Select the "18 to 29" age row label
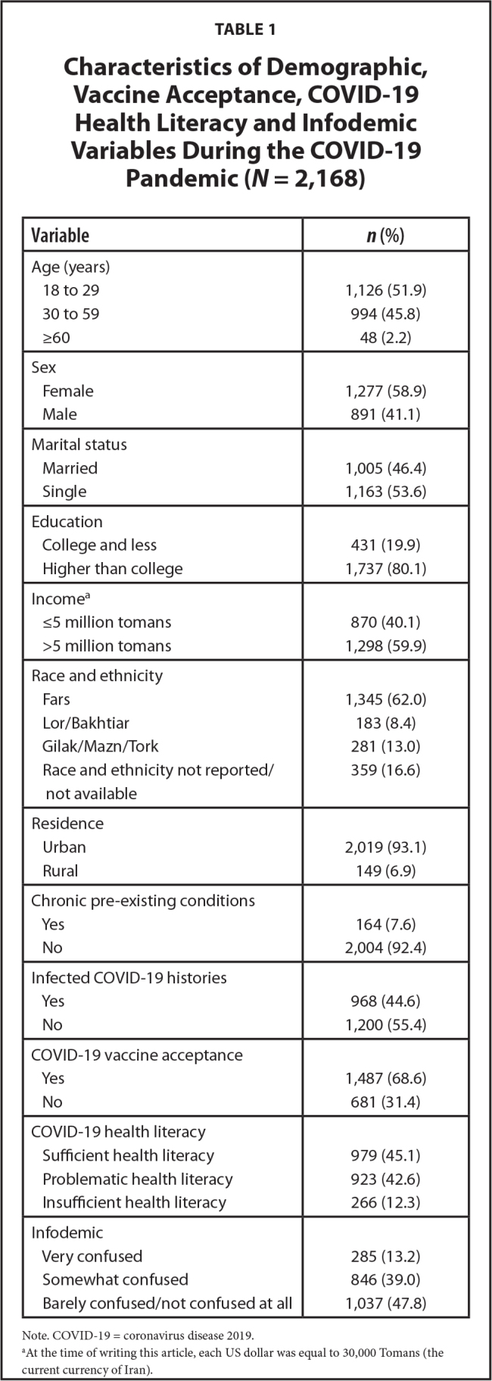 click(70, 290)
